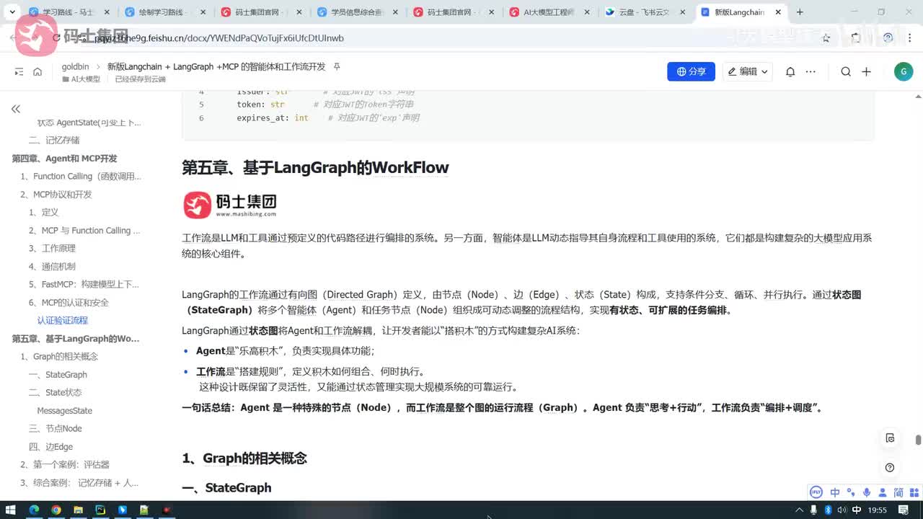
Task: Open the 编辑 edit mode dropdown
Action: click(x=748, y=71)
